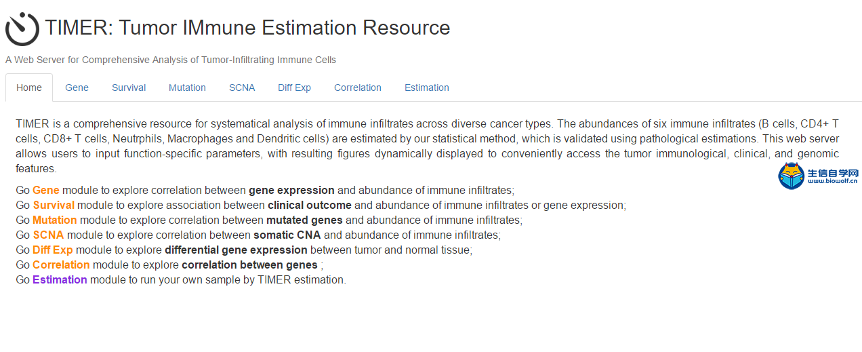Viewport: 862px width, 352px height.
Task: Click the www.biowolf.cn watermark text
Action: tap(833, 182)
